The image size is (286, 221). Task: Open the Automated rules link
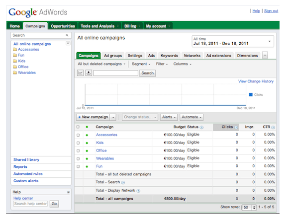[x=28, y=174]
